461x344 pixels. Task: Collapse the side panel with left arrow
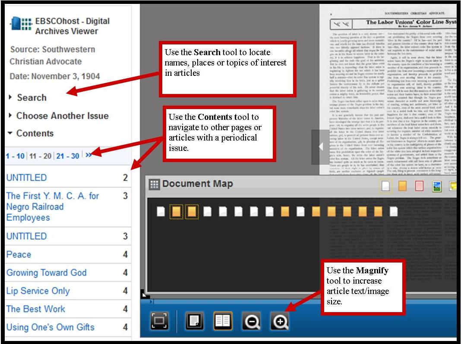[320, 147]
